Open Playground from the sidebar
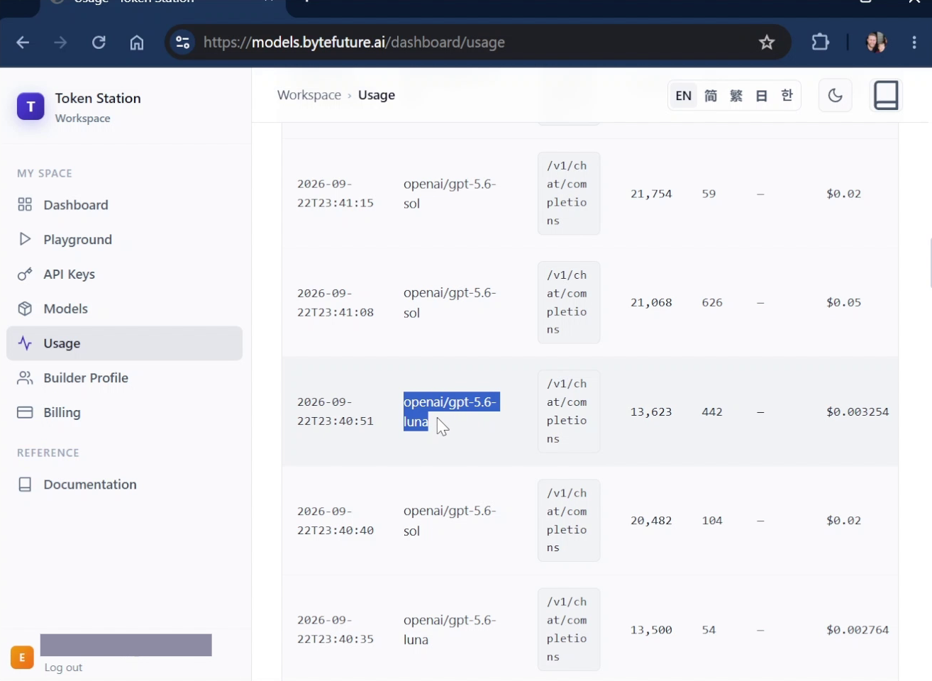 click(124, 240)
